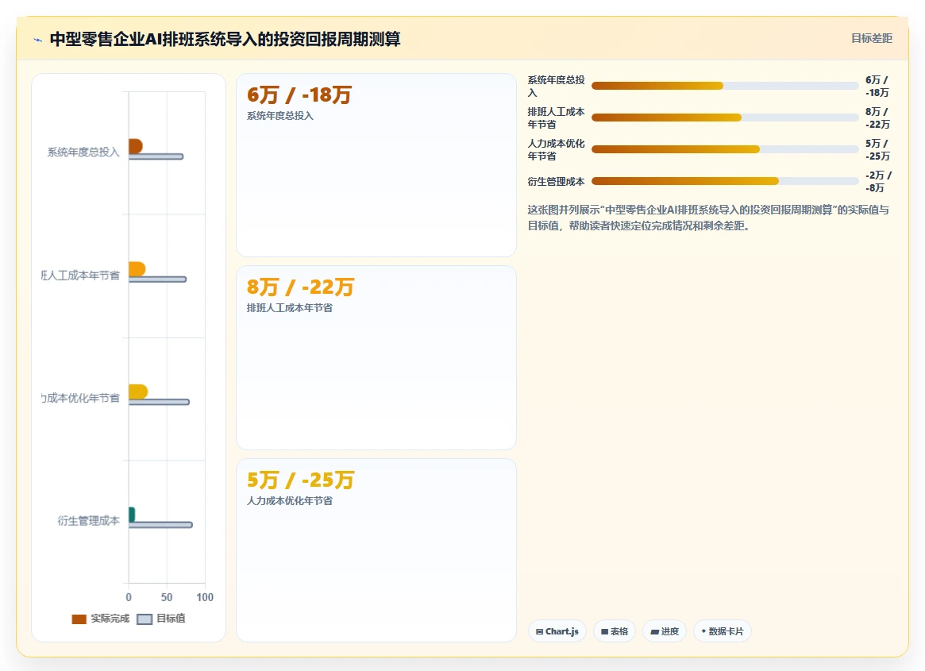Select the 数据卡片 tag
The image size is (925, 671).
click(x=722, y=631)
